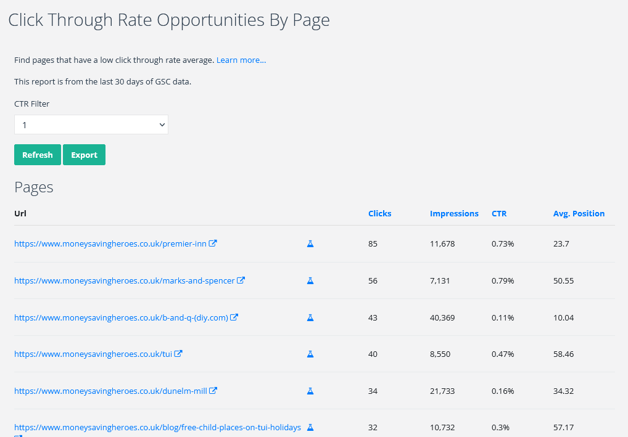Sort table by Clicks column

point(379,214)
